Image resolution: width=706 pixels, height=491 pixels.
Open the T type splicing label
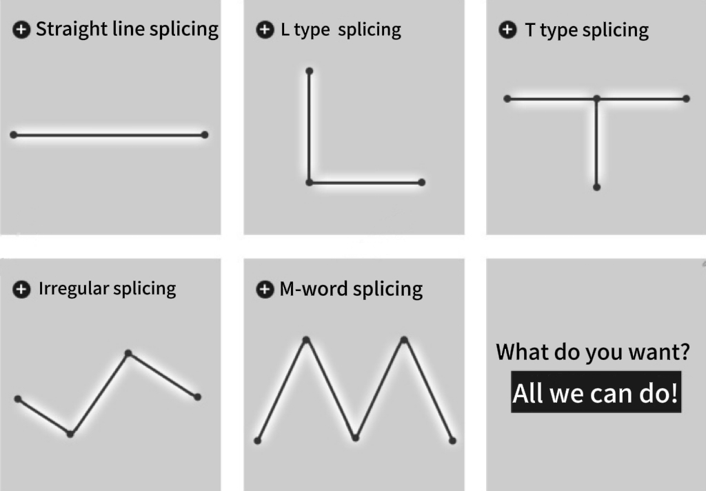(x=587, y=30)
